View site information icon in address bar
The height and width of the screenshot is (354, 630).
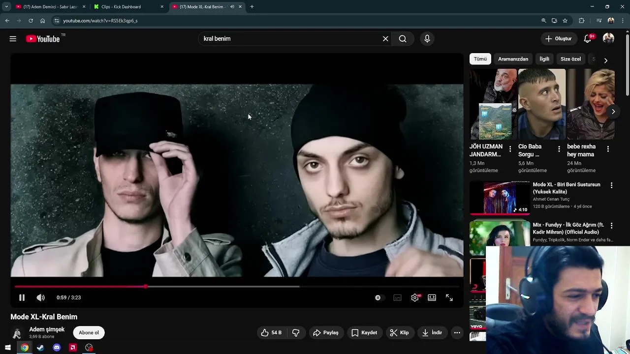(57, 21)
